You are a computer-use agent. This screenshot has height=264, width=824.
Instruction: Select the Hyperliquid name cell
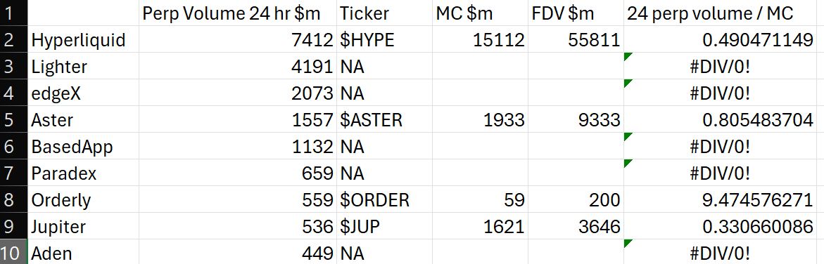coord(84,40)
